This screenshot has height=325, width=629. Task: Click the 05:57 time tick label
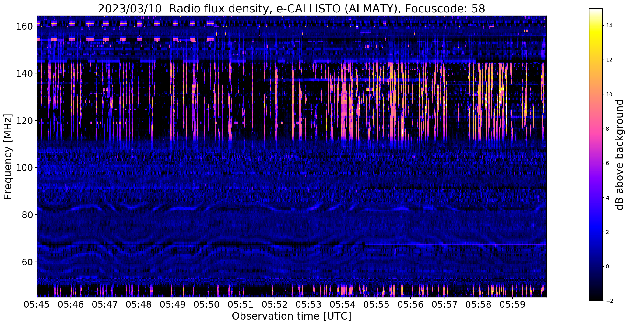point(445,304)
